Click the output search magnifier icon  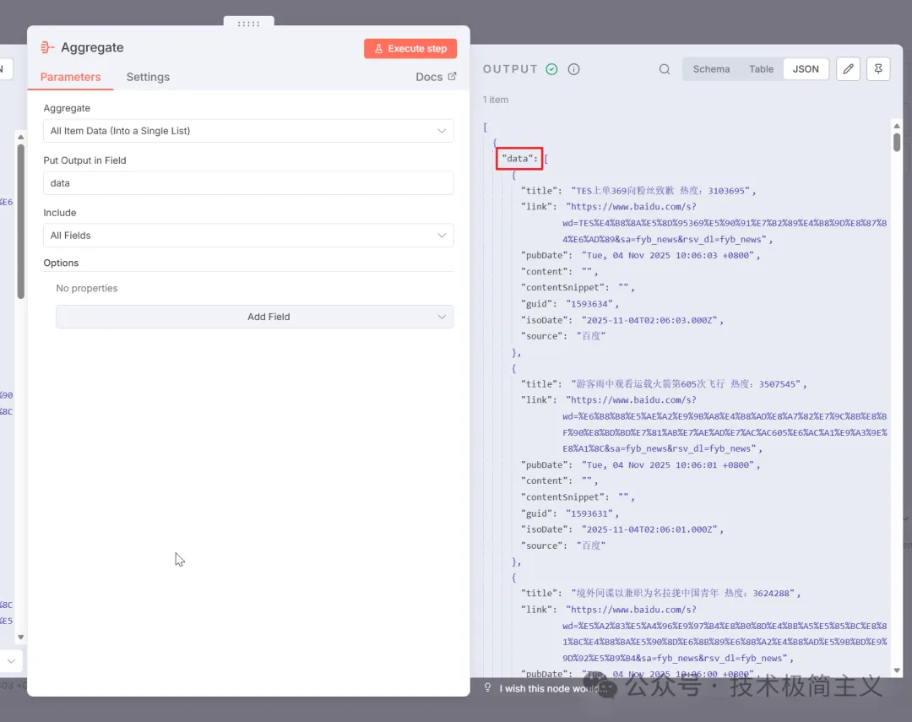pyautogui.click(x=665, y=69)
